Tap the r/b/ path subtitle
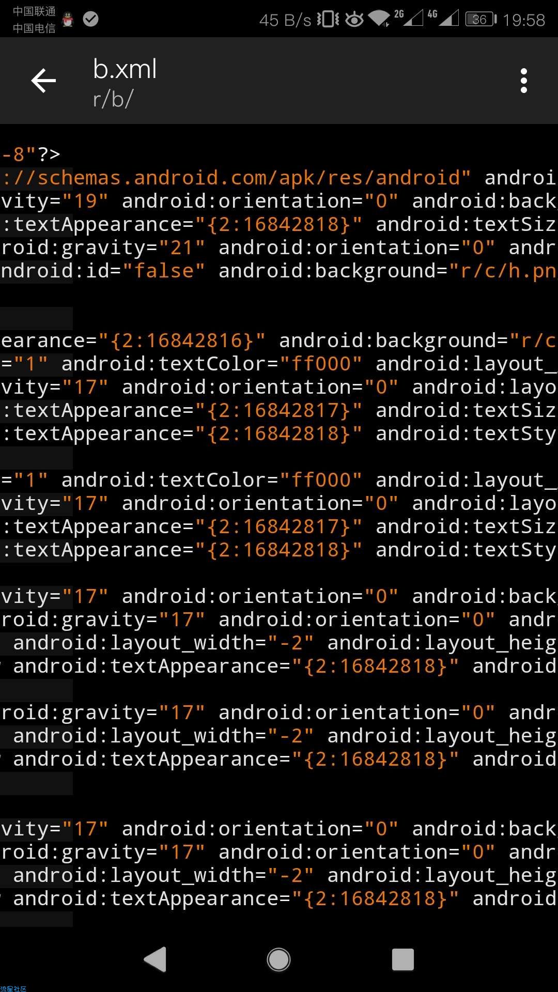Image resolution: width=558 pixels, height=992 pixels. 113,99
